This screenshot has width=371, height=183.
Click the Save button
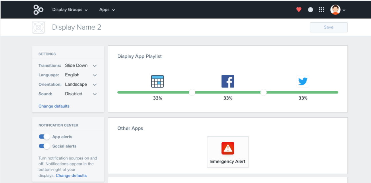coord(329,27)
